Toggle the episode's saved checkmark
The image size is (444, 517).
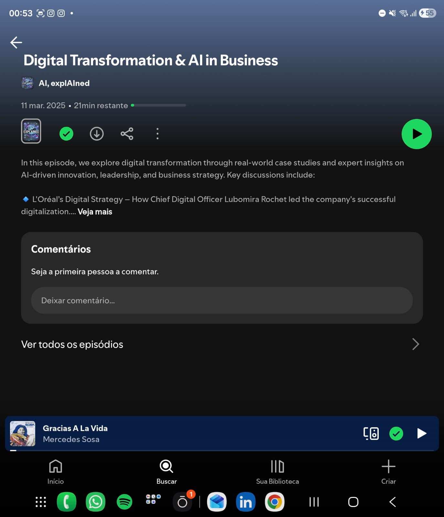[x=66, y=134]
